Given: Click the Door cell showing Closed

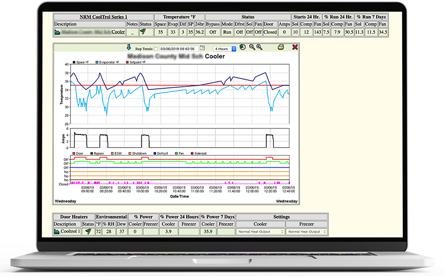Looking at the screenshot, I should 270,32.
